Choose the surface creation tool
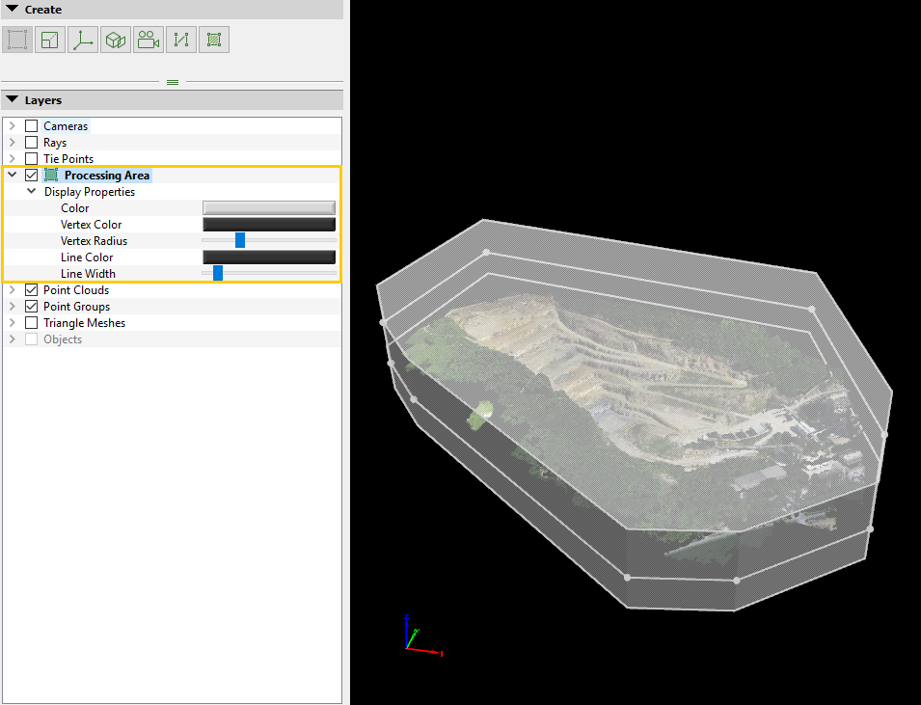Image resolution: width=921 pixels, height=705 pixels. [213, 39]
